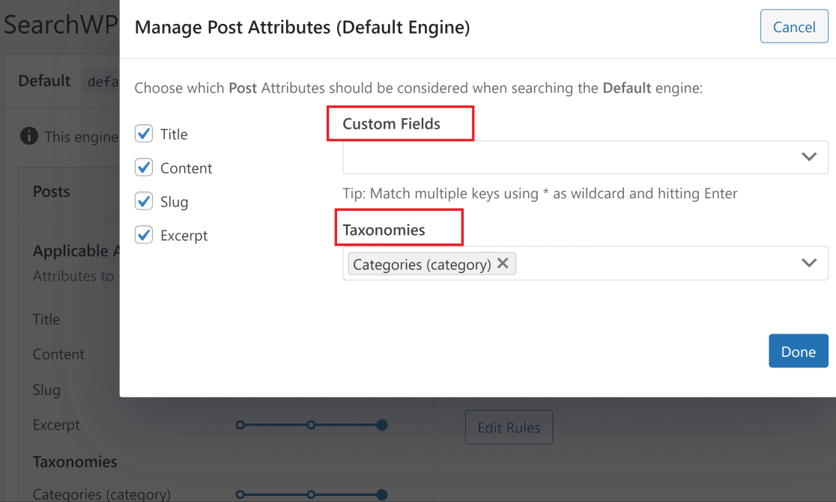Viewport: 836px width, 502px height.
Task: Disable the Slug attribute checkbox
Action: click(x=144, y=201)
